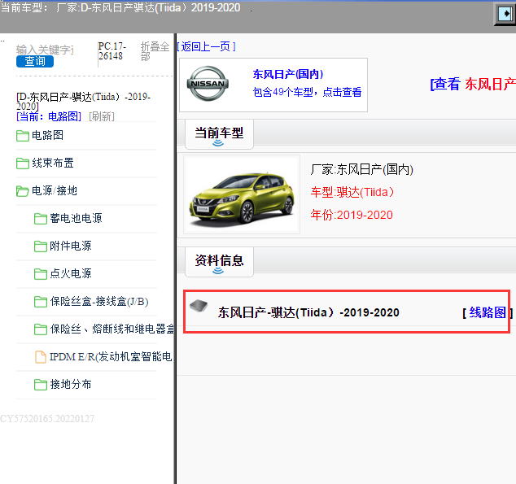516x484 pixels.
Task: Click 折叠全部 to collapse all
Action: pyautogui.click(x=155, y=51)
